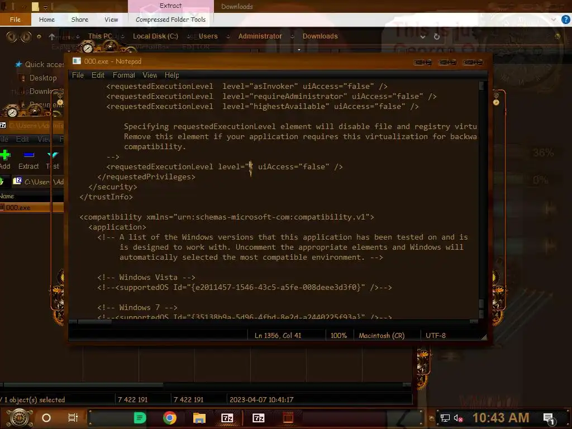The height and width of the screenshot is (429, 572).
Task: Open Notepad Help menu
Action: click(x=172, y=75)
